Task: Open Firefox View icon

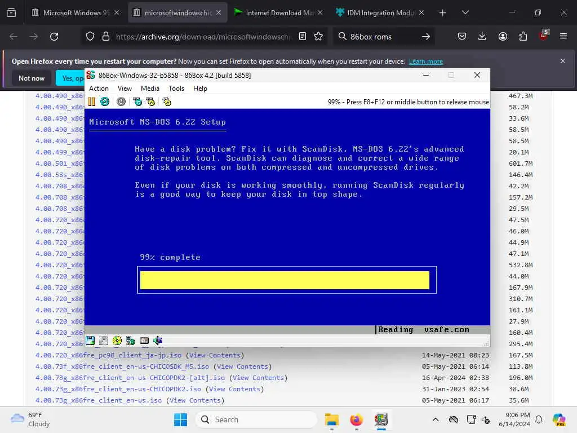Action: pos(11,12)
